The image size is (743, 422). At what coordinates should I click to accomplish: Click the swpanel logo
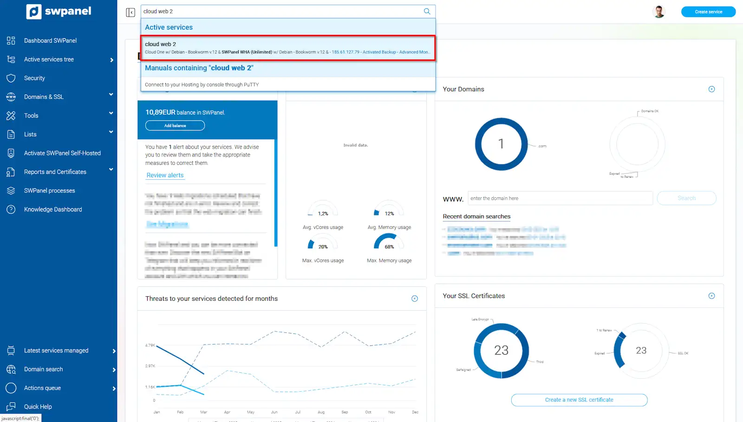[59, 11]
